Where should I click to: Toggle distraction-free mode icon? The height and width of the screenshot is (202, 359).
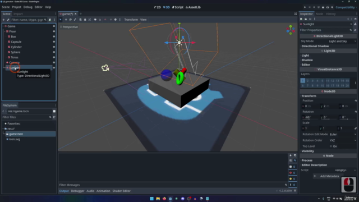click(296, 14)
